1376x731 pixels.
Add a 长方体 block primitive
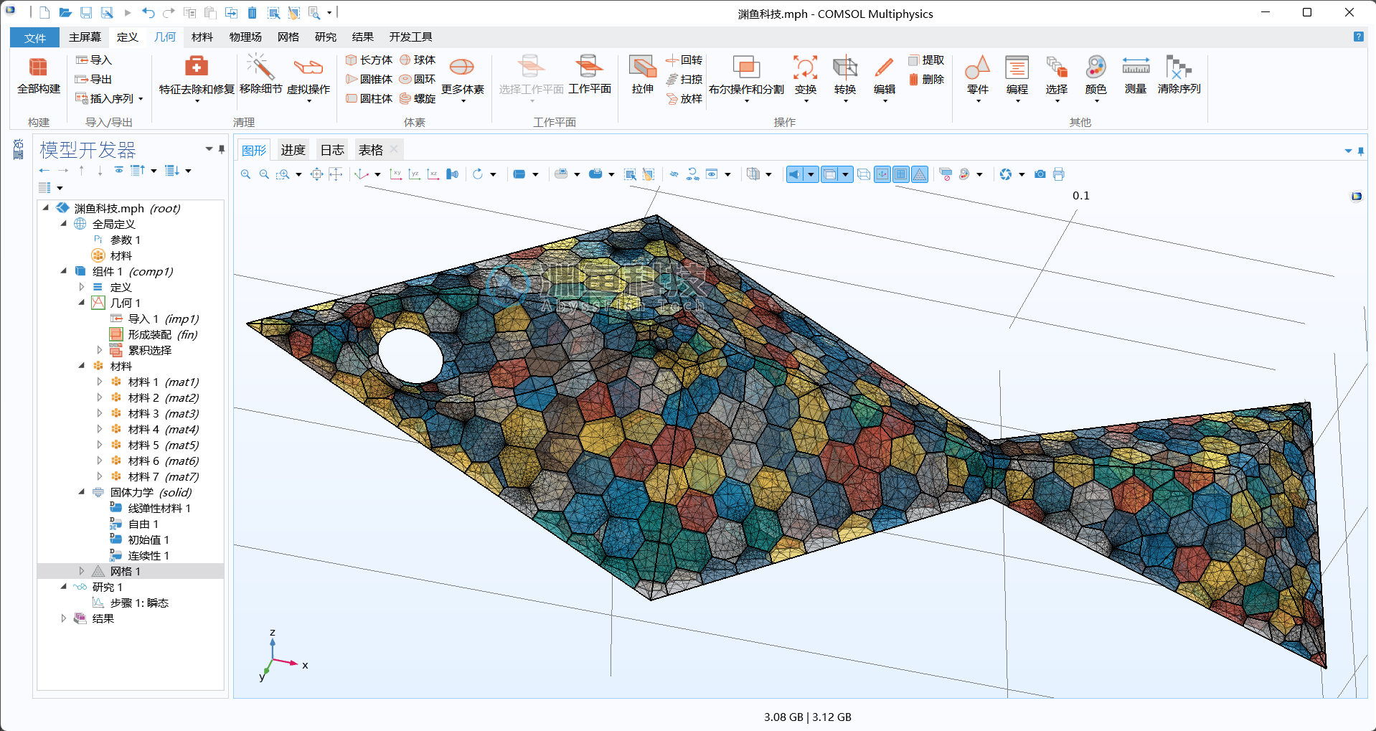(x=369, y=60)
